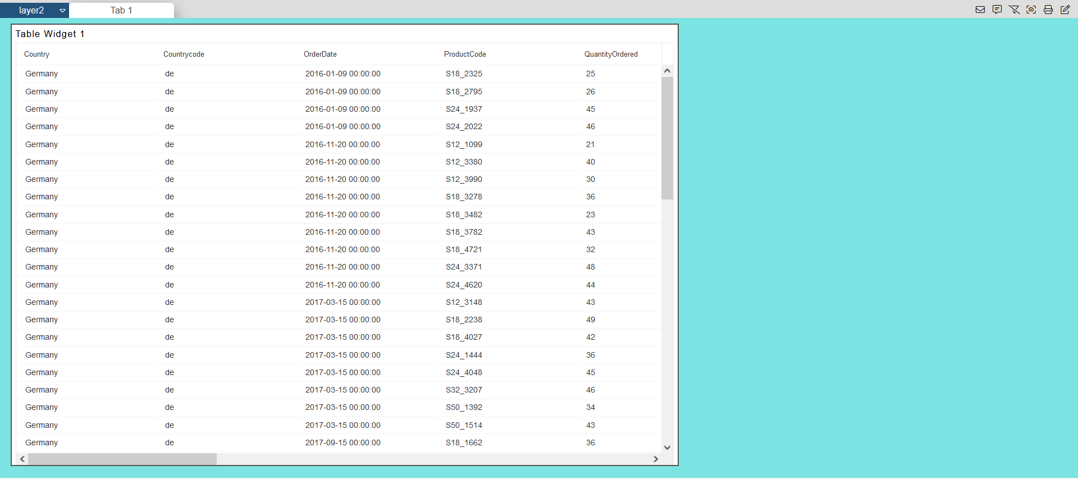Viewport: 1078px width, 479px height.
Task: Click quantity 48 in the S24_3371 row
Action: pos(591,267)
